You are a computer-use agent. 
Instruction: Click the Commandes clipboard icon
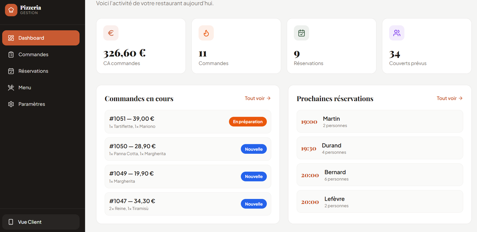coord(11,54)
